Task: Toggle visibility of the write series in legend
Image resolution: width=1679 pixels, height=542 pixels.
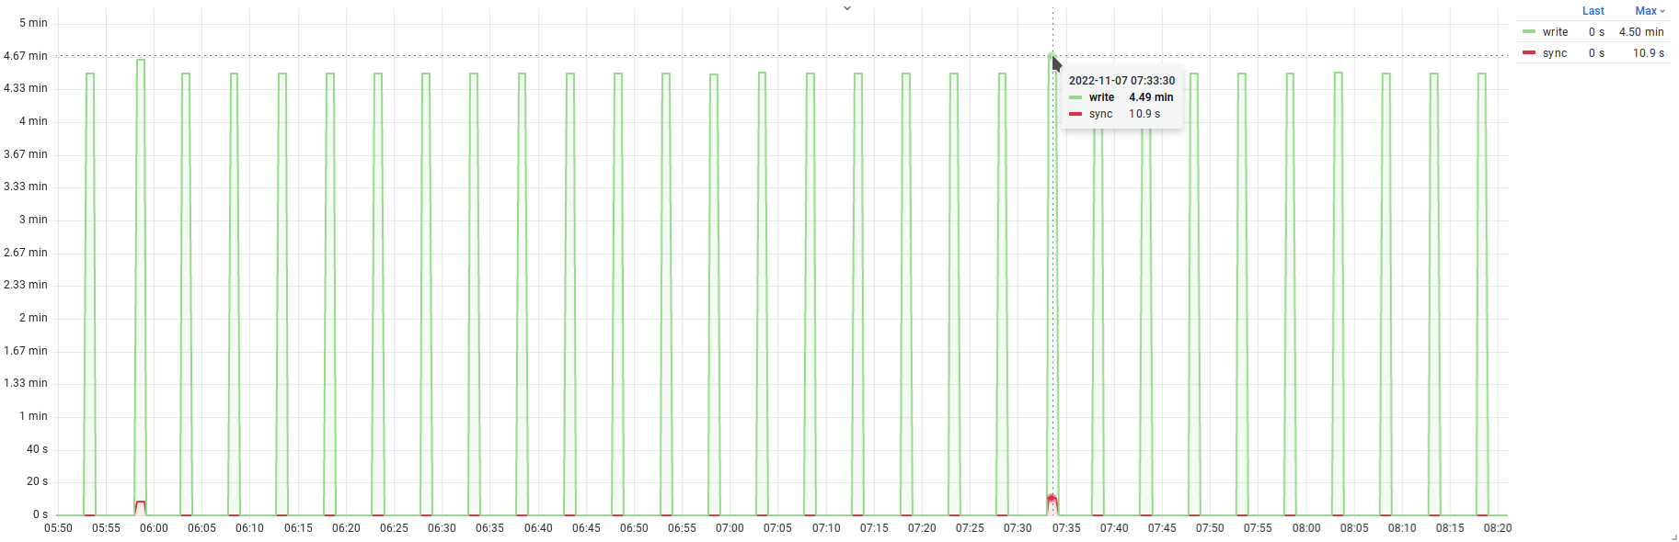Action: 1556,32
